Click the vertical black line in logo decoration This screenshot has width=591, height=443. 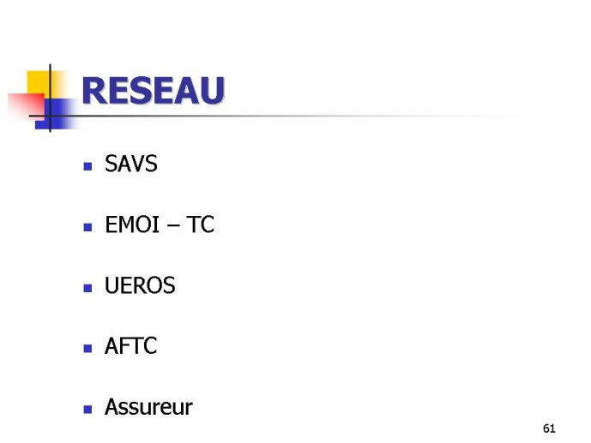click(50, 98)
